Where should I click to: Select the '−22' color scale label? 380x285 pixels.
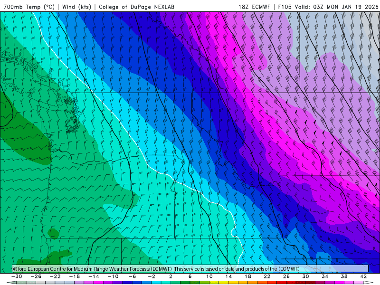click(x=55, y=276)
